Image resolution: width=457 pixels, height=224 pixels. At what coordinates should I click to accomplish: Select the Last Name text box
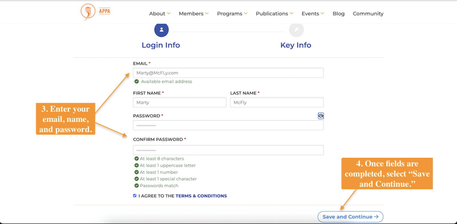click(x=277, y=102)
